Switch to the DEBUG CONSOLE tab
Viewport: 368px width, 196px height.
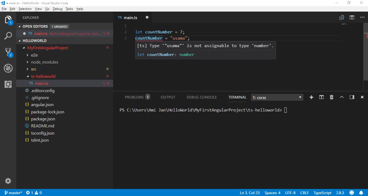point(202,97)
